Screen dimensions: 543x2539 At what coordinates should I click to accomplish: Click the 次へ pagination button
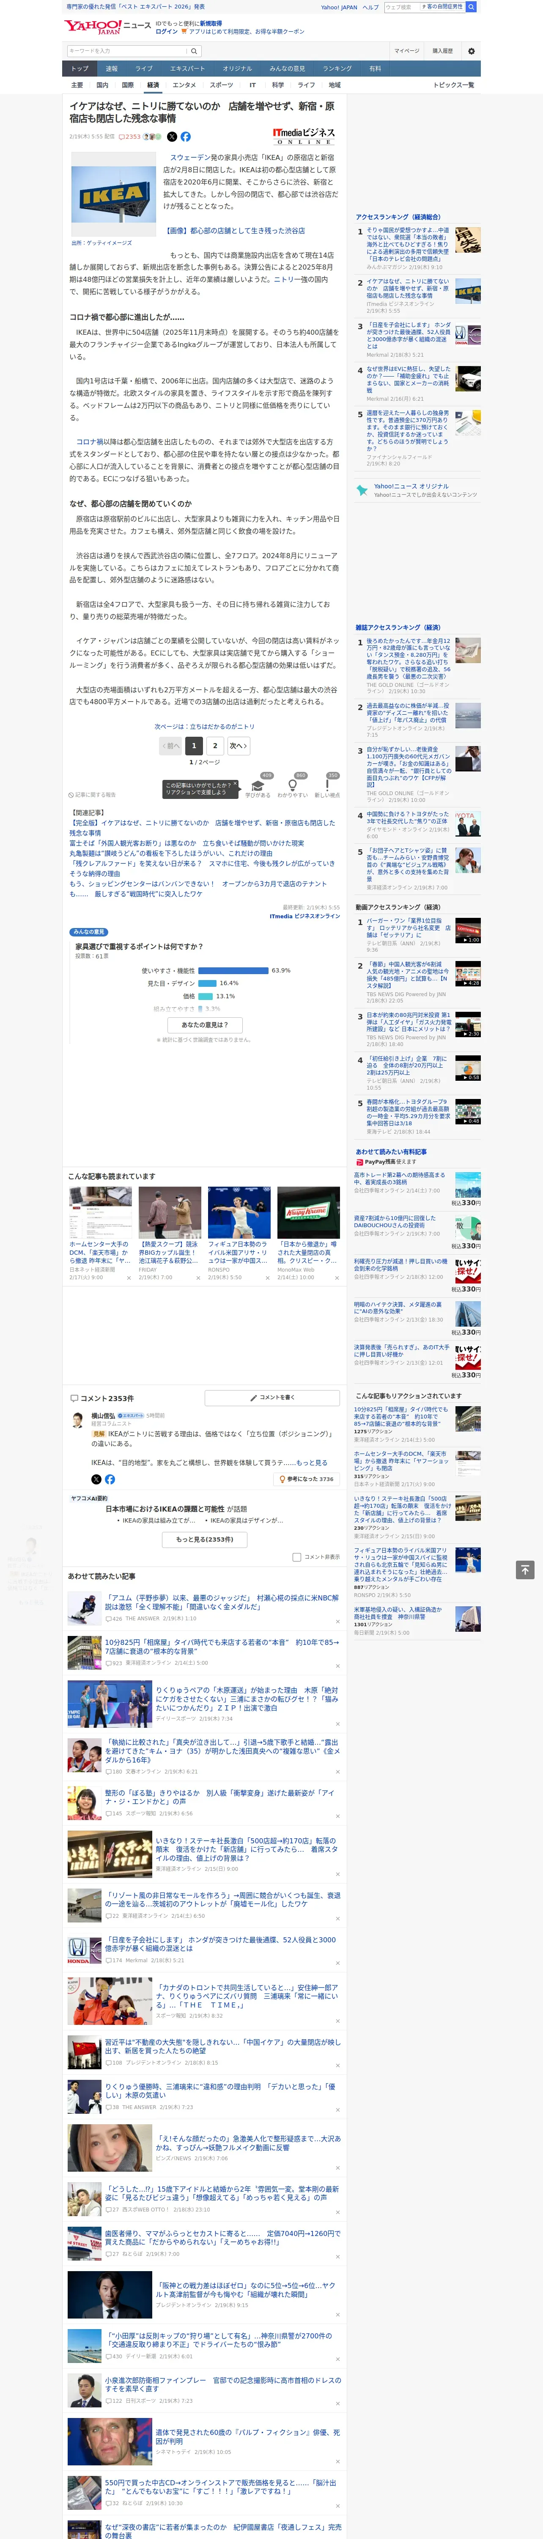(x=239, y=746)
